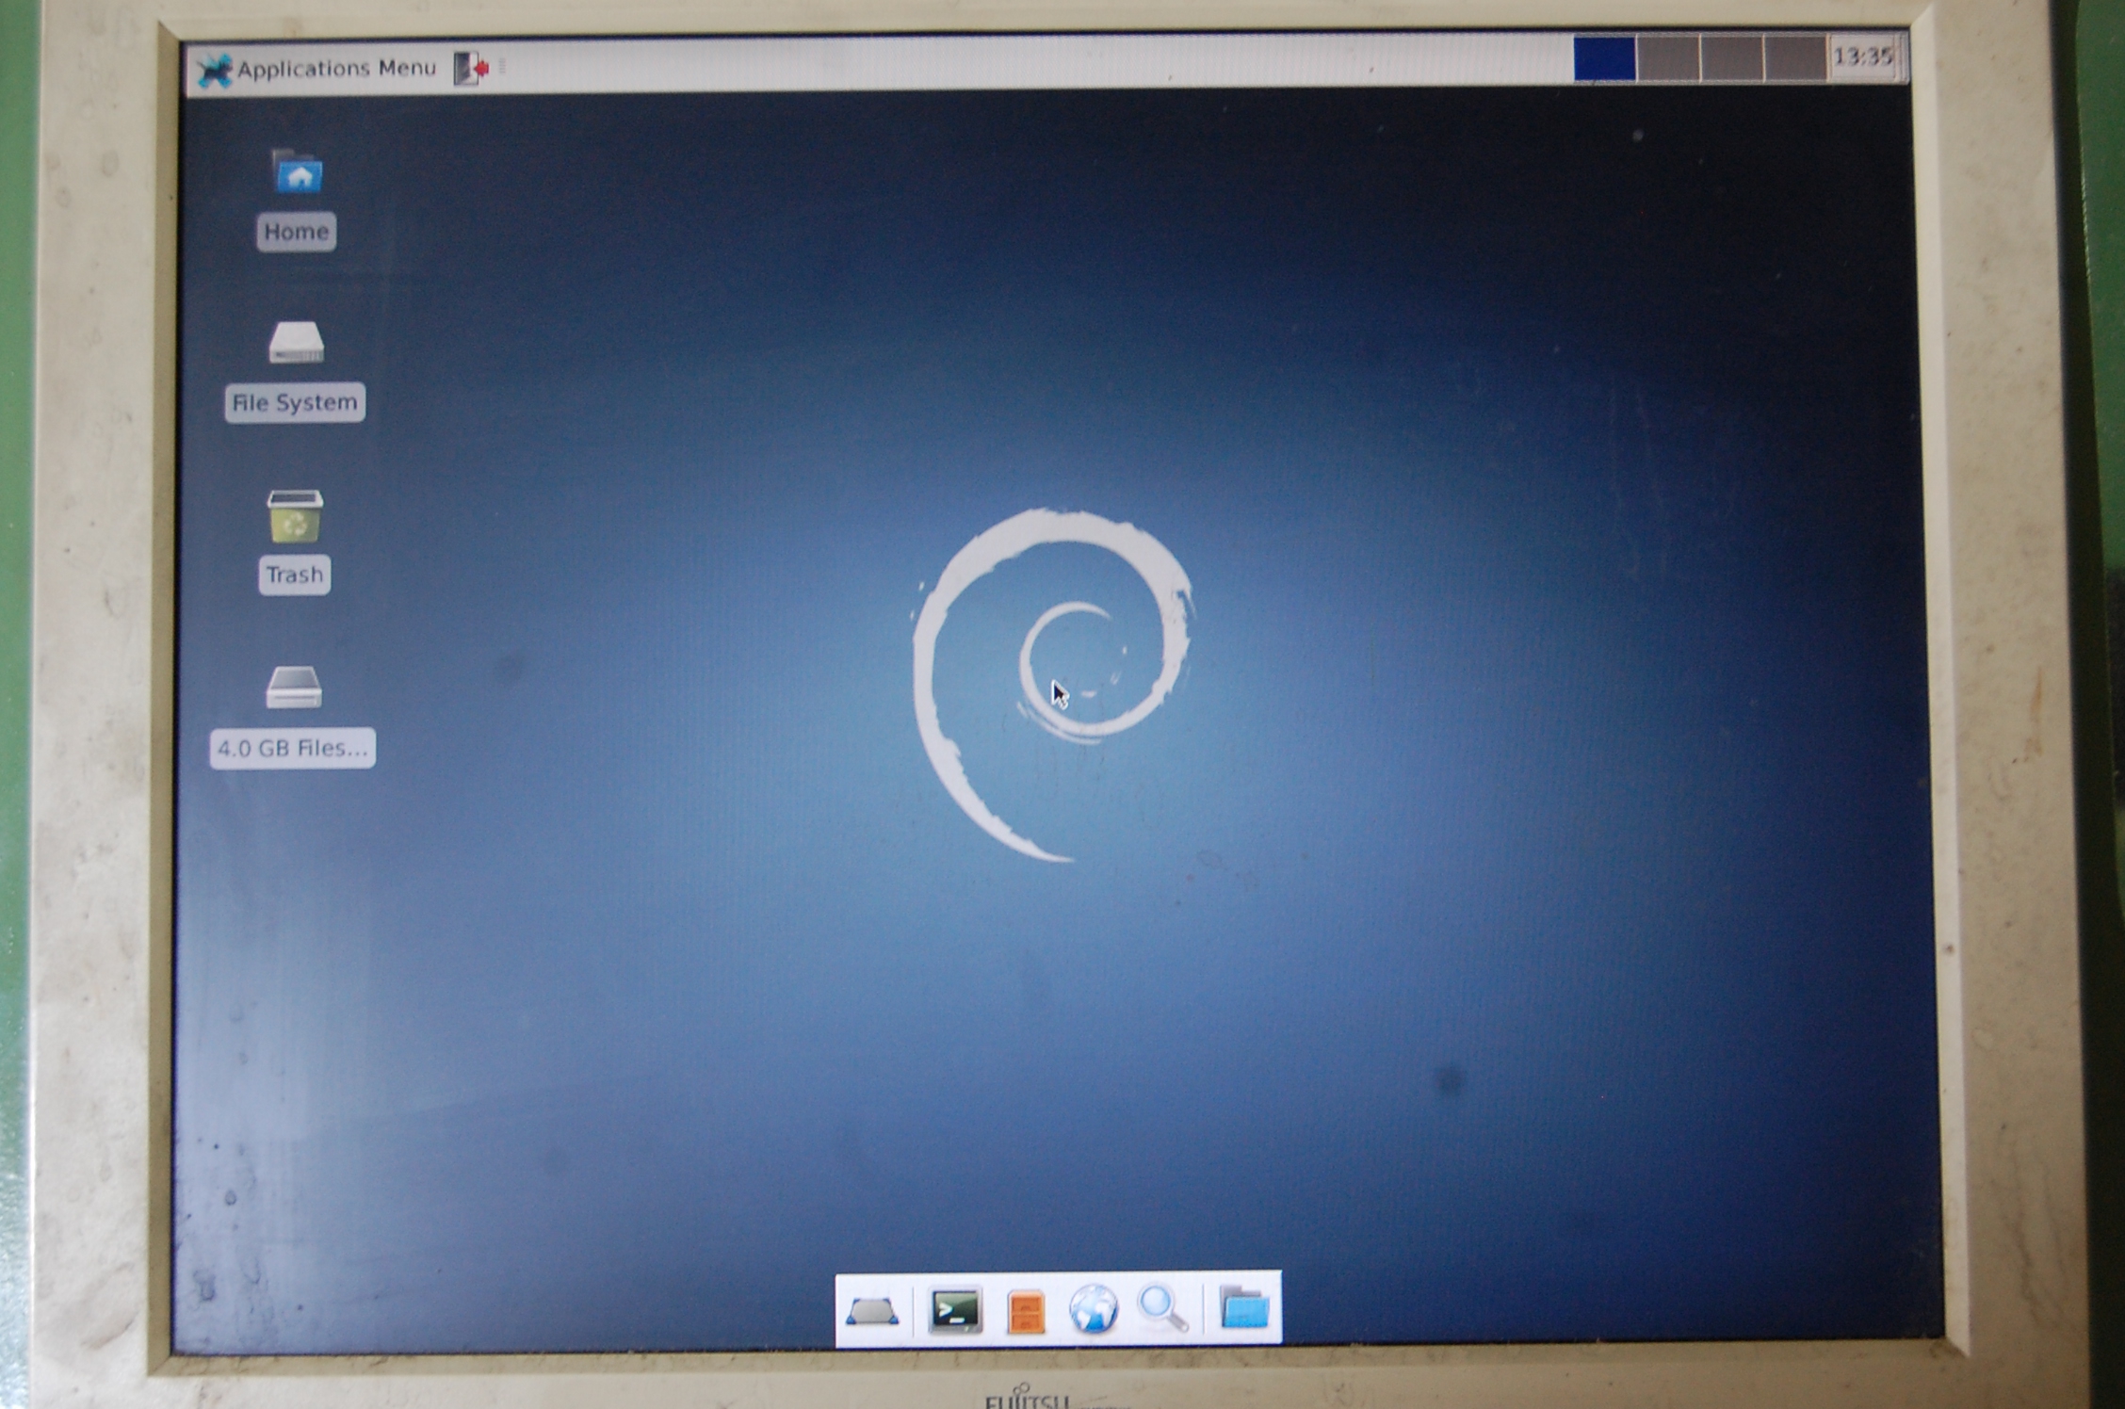Switch to the third workspace
2125x1409 pixels.
point(1732,58)
